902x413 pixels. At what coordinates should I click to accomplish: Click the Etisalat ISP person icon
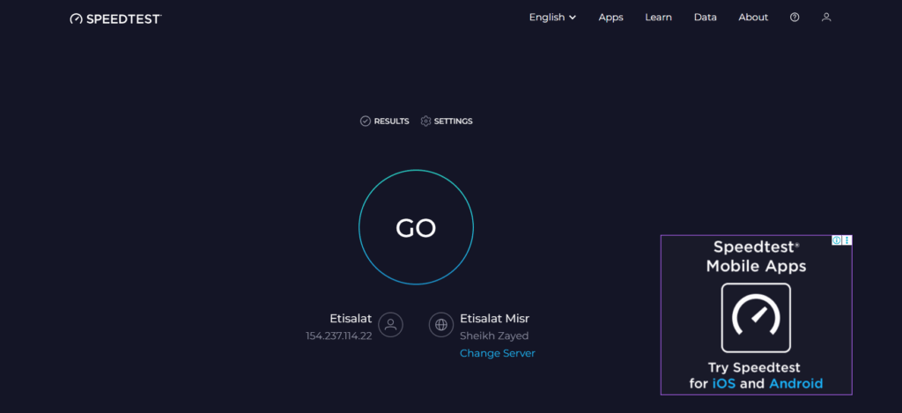coord(391,324)
